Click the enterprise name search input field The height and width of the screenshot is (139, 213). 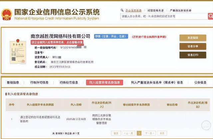click(x=163, y=16)
